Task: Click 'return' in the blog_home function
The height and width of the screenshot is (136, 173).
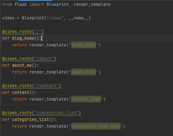Action: coord(19,45)
